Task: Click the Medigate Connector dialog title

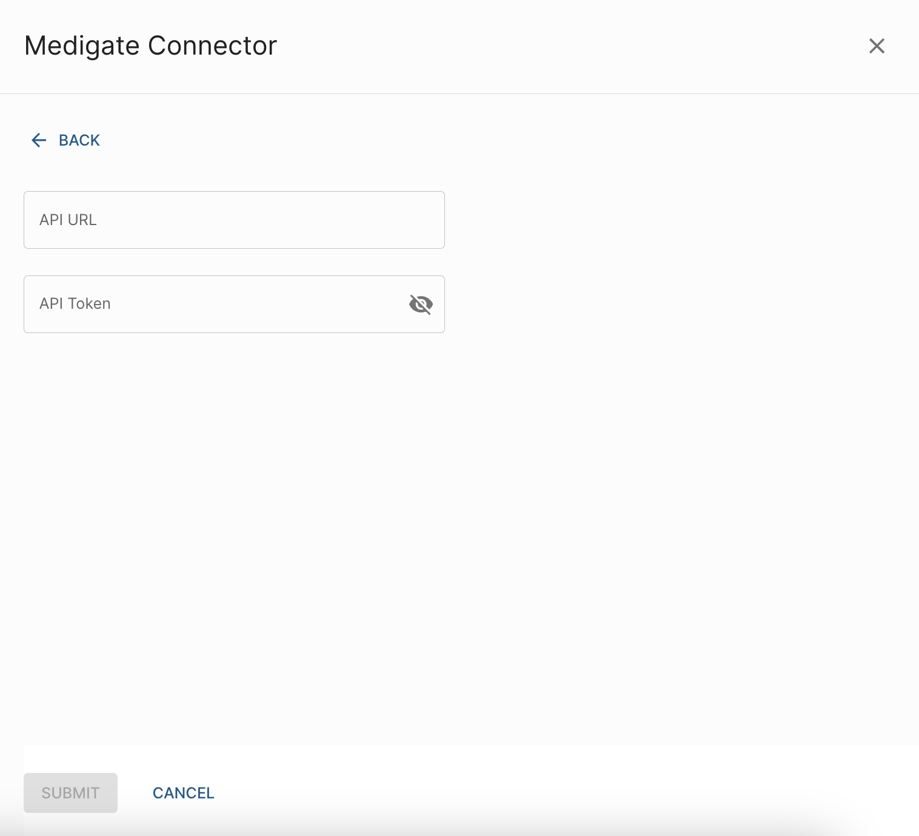Action: point(150,46)
